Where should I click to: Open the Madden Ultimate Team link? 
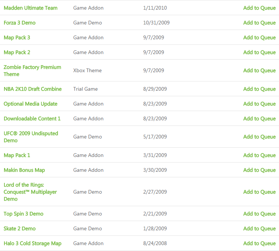(30, 8)
